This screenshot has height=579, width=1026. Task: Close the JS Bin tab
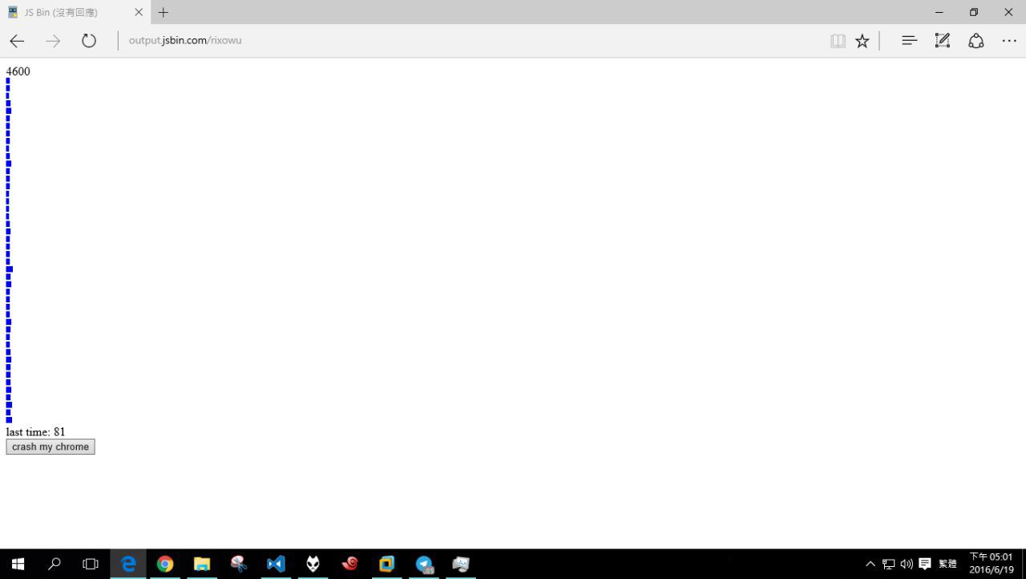click(x=139, y=12)
